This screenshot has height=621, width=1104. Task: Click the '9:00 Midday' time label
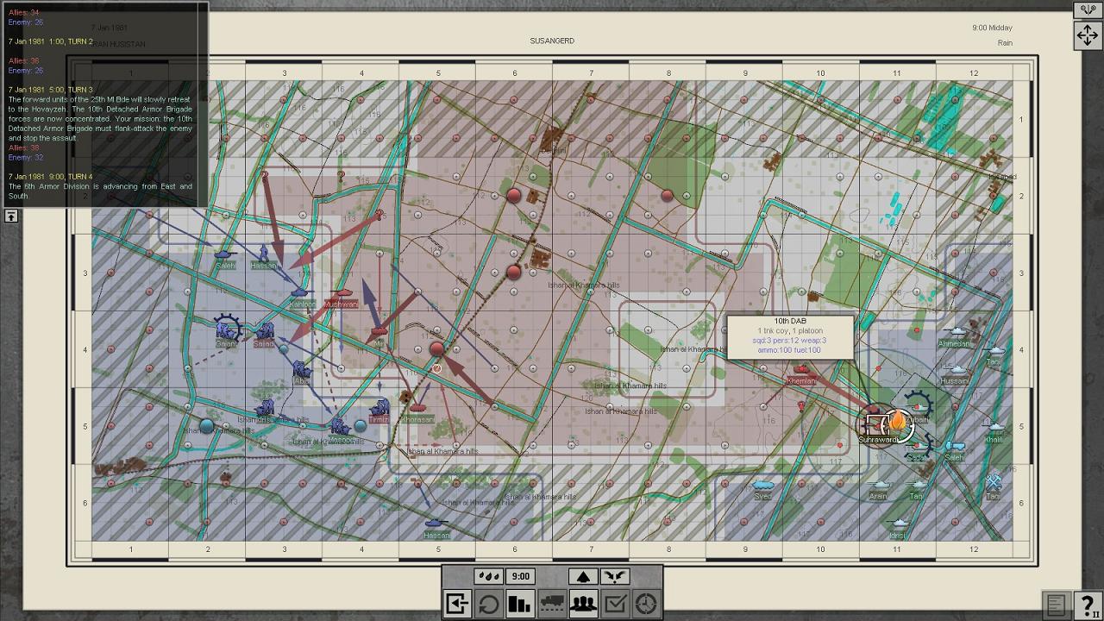click(992, 28)
